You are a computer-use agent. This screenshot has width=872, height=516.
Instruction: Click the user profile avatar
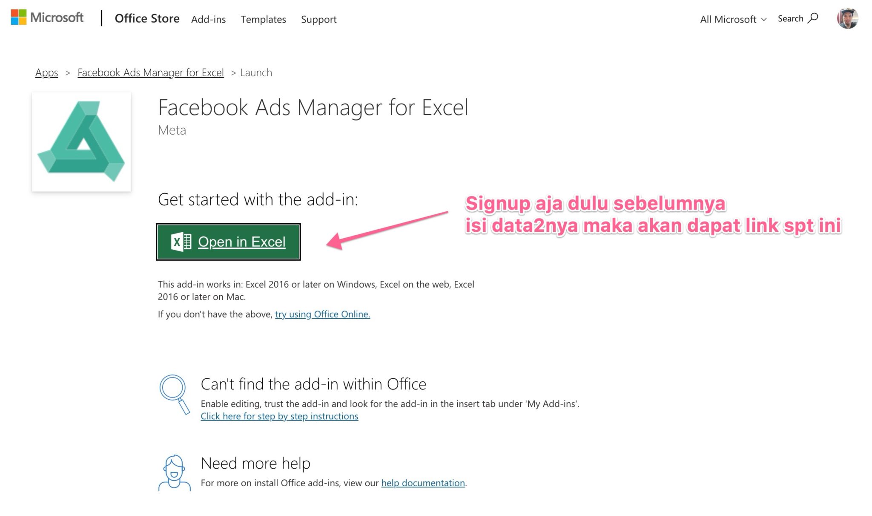(847, 18)
